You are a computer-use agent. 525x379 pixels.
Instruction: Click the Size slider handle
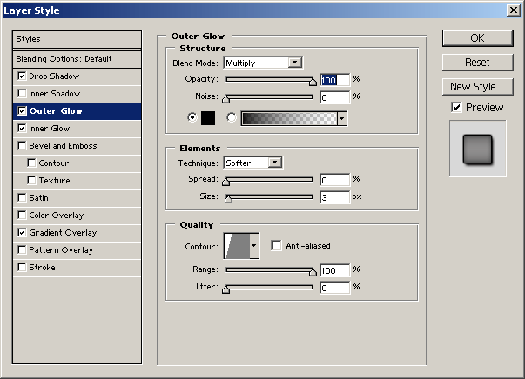[x=228, y=199]
